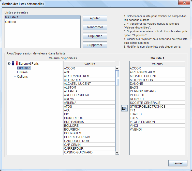
Task: Select Ma liste 1 in present lists
Action: (12, 17)
